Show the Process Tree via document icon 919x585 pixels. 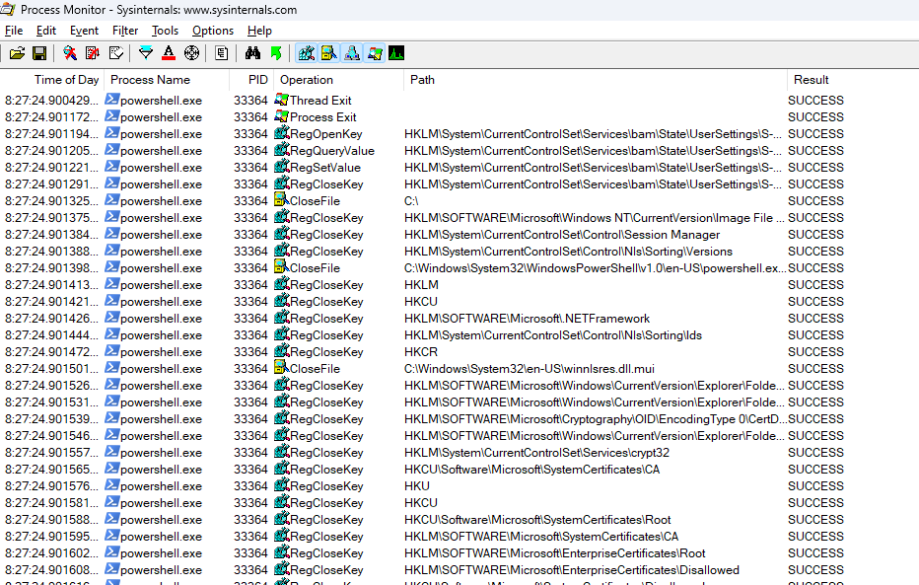[x=221, y=53]
